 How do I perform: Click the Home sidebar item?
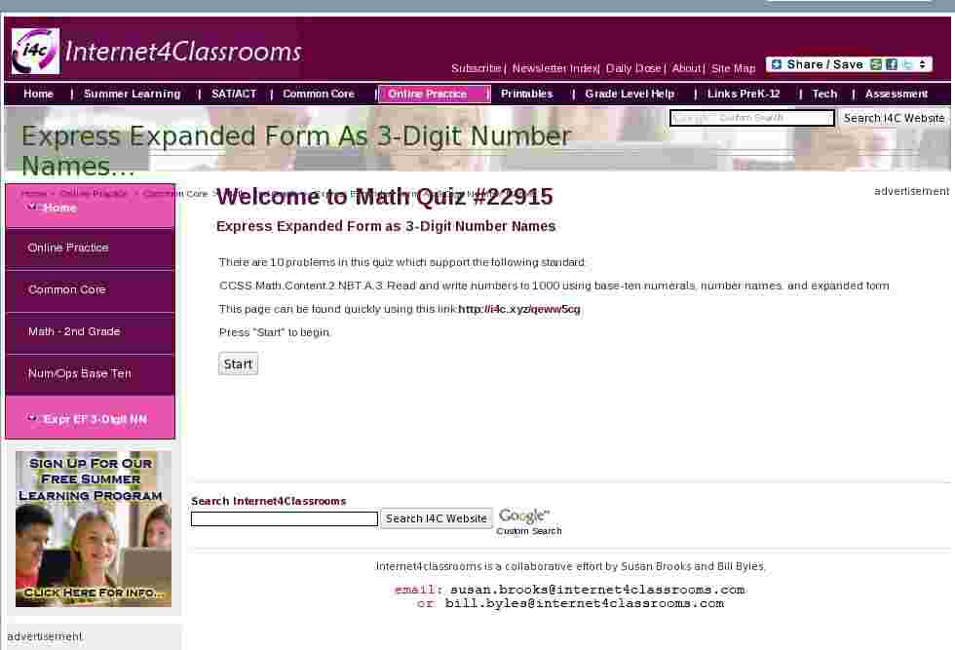coord(90,208)
